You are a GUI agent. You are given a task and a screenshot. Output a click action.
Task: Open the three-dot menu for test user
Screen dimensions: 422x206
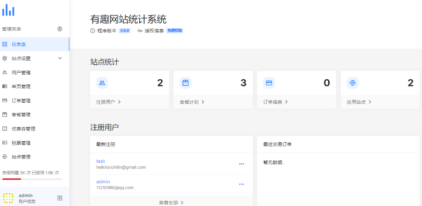tap(241, 164)
